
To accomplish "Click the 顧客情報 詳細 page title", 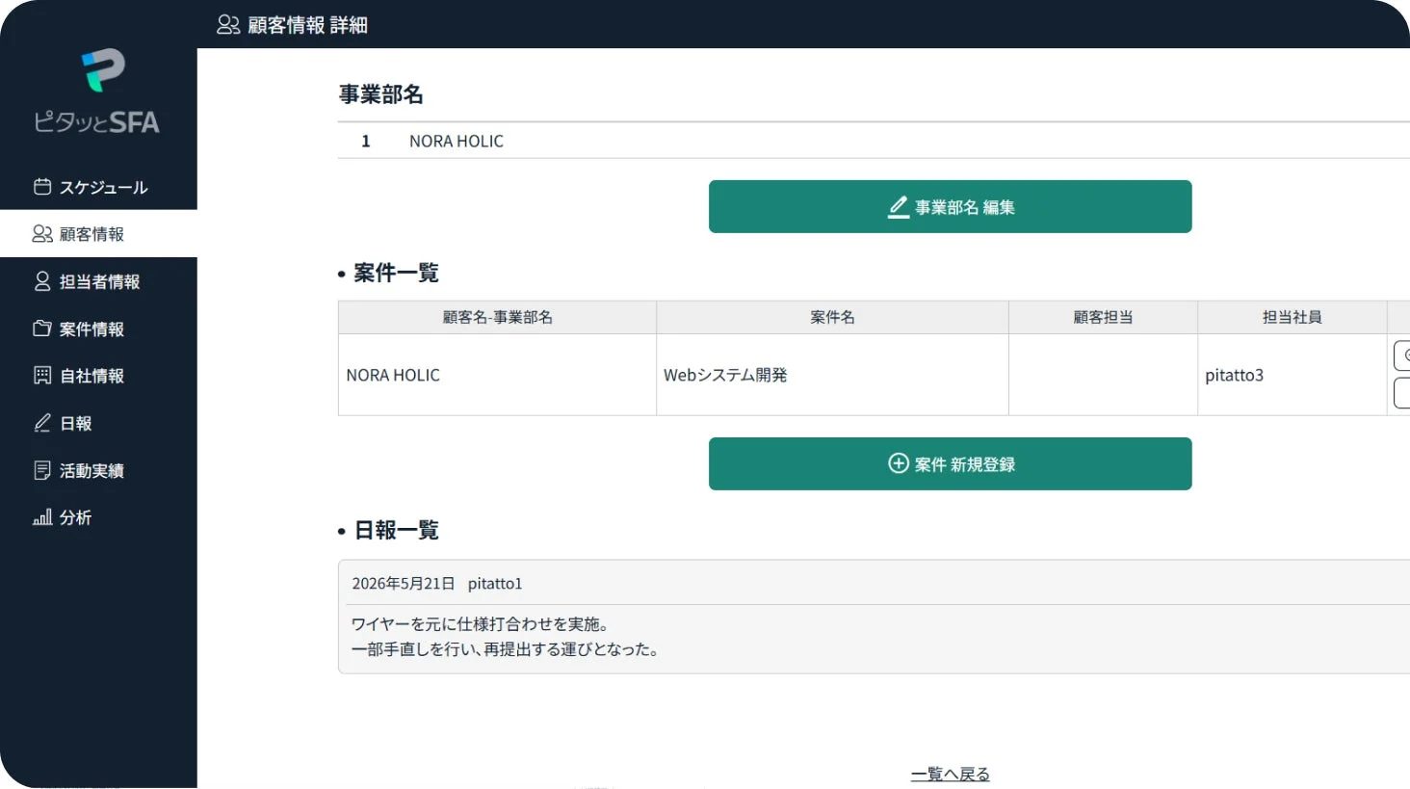I will click(x=307, y=25).
